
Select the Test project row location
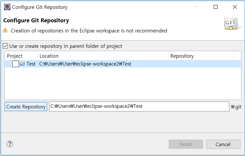[85, 64]
